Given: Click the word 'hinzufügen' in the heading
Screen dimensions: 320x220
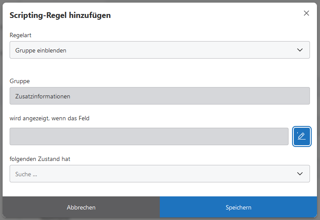Looking at the screenshot, I should [89, 15].
